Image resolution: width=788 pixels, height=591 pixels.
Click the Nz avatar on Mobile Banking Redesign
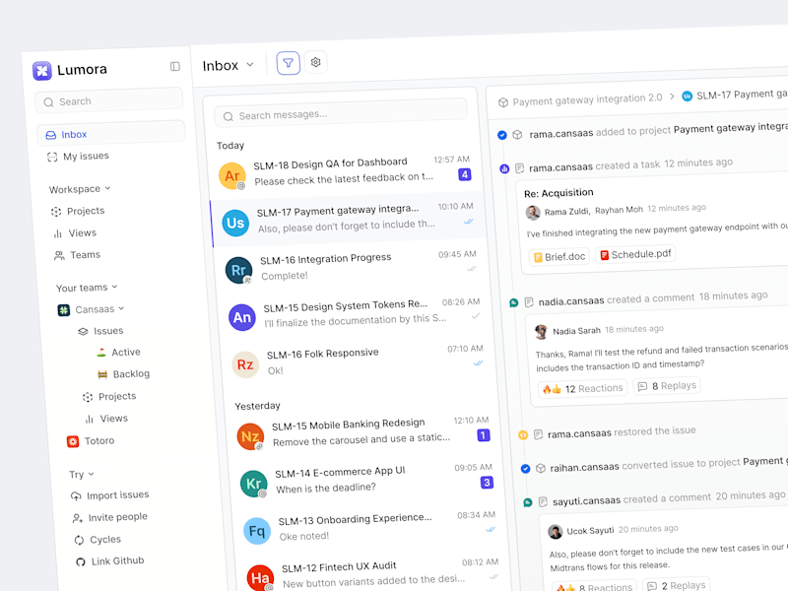250,436
